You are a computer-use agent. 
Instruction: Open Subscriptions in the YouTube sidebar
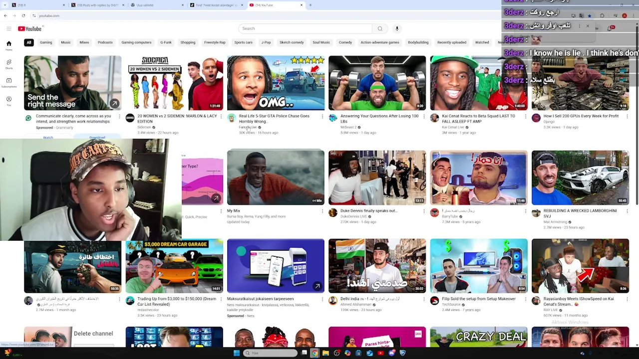[8, 82]
